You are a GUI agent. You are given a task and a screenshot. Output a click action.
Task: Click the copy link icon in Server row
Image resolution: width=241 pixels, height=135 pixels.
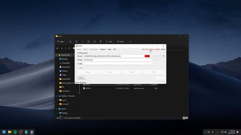pos(163,56)
